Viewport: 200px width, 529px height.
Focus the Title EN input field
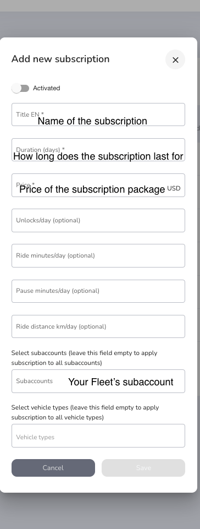click(x=98, y=114)
